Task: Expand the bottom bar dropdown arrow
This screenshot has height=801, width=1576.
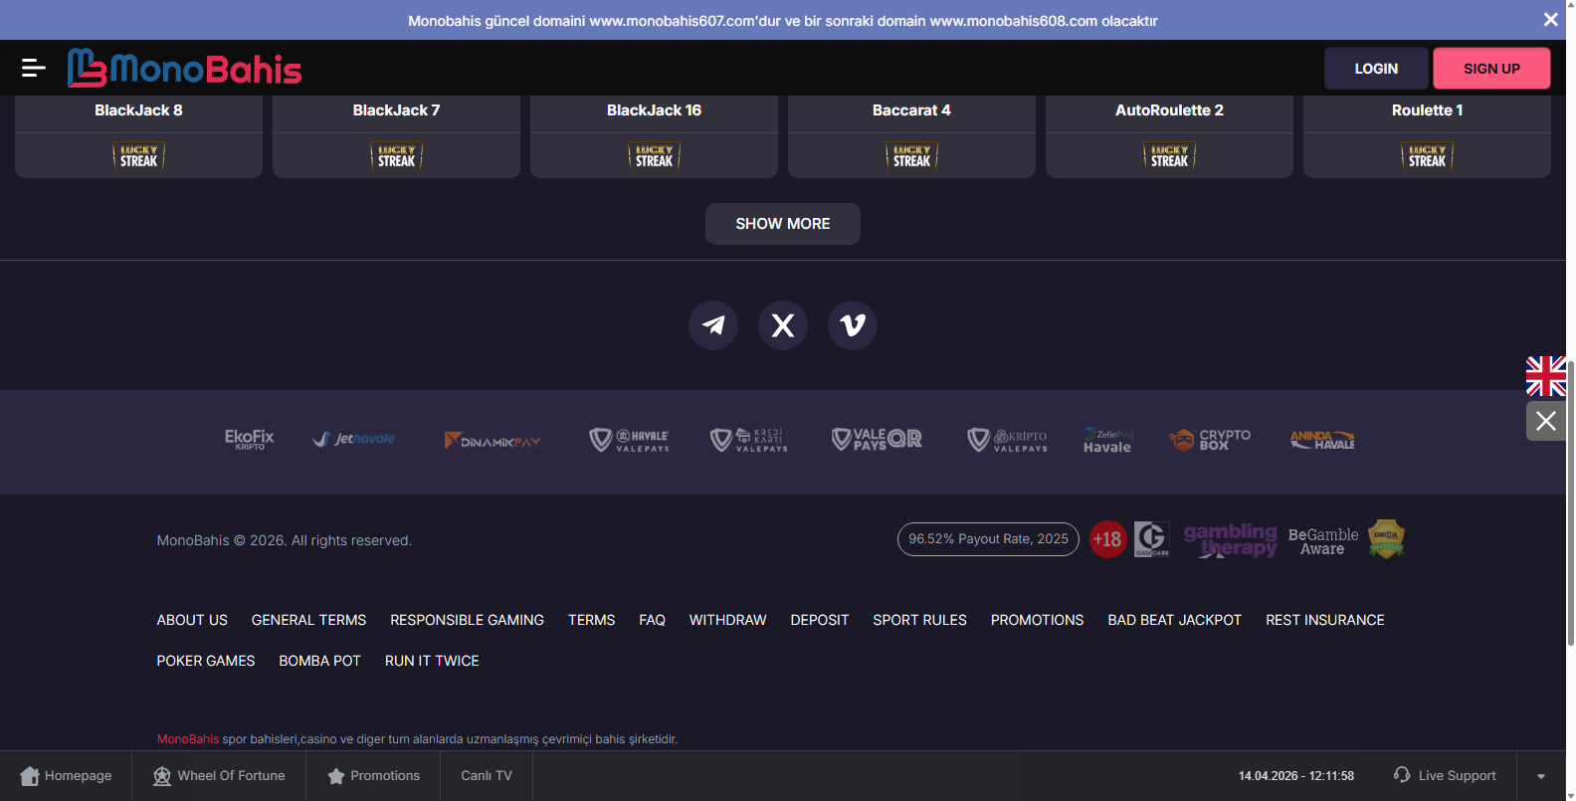Action: tap(1541, 776)
